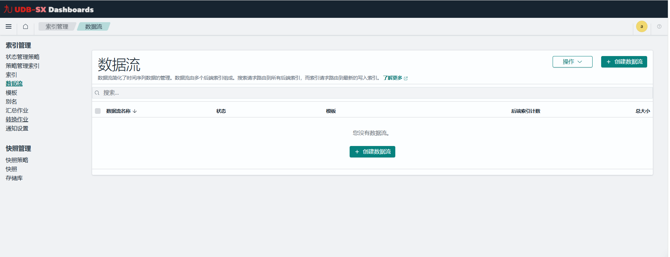Open the user avatar menu

point(641,26)
